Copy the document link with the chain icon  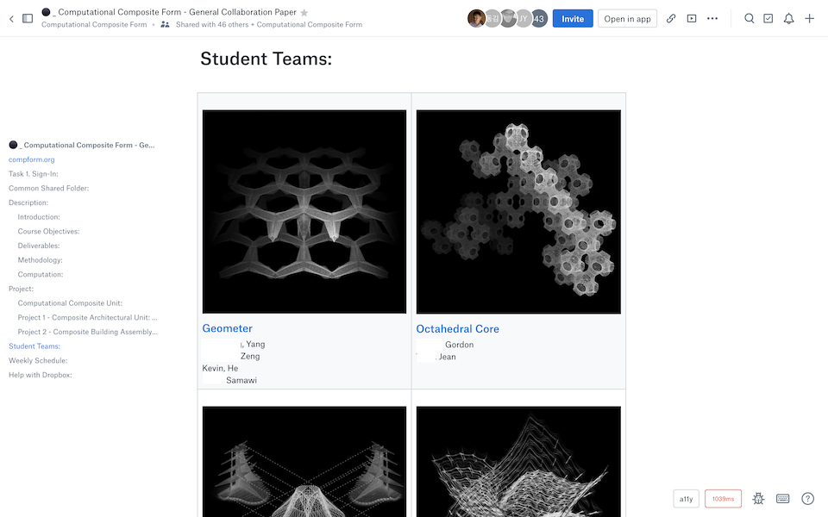coord(671,18)
